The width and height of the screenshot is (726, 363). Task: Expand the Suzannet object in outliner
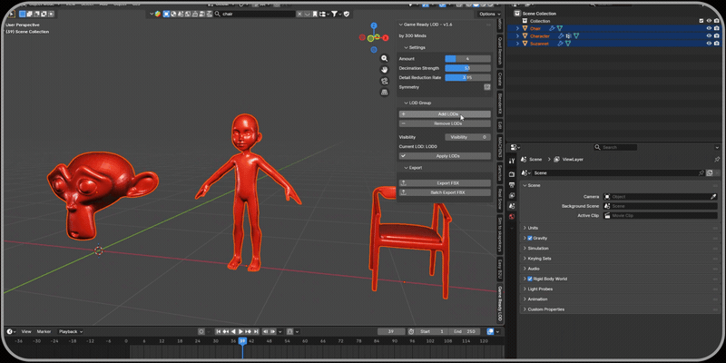click(x=517, y=44)
